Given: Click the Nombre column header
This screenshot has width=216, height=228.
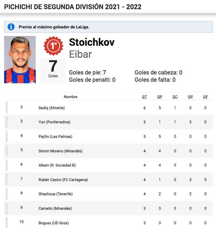Looking at the screenshot, I should point(71,97).
